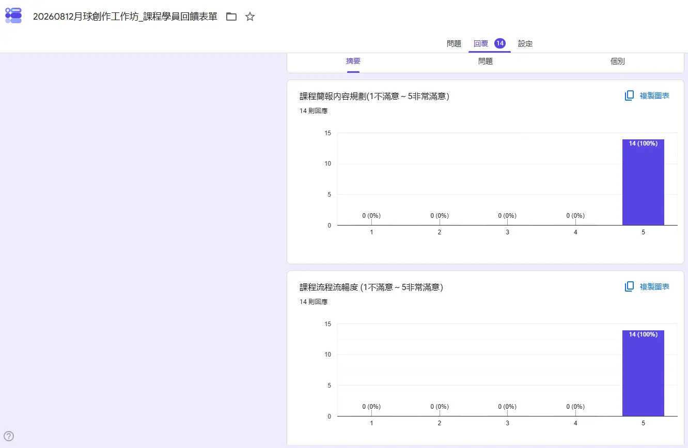Screen dimensions: 688x448
Task: Star this form with the star icon
Action: [250, 17]
